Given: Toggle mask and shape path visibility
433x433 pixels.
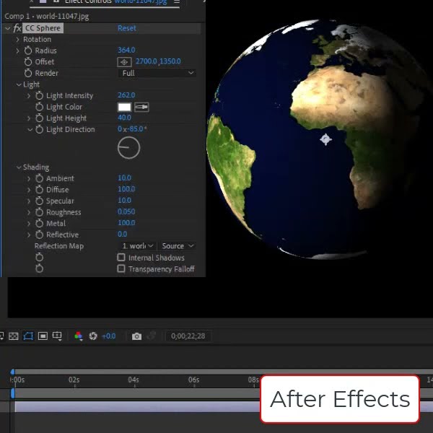Looking at the screenshot, I should coord(28,336).
